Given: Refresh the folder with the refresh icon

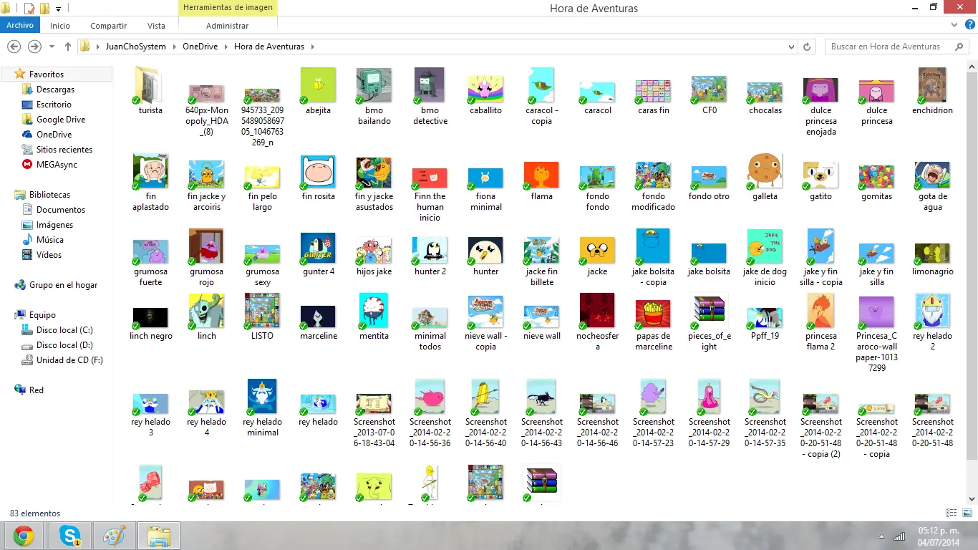Looking at the screenshot, I should [808, 47].
